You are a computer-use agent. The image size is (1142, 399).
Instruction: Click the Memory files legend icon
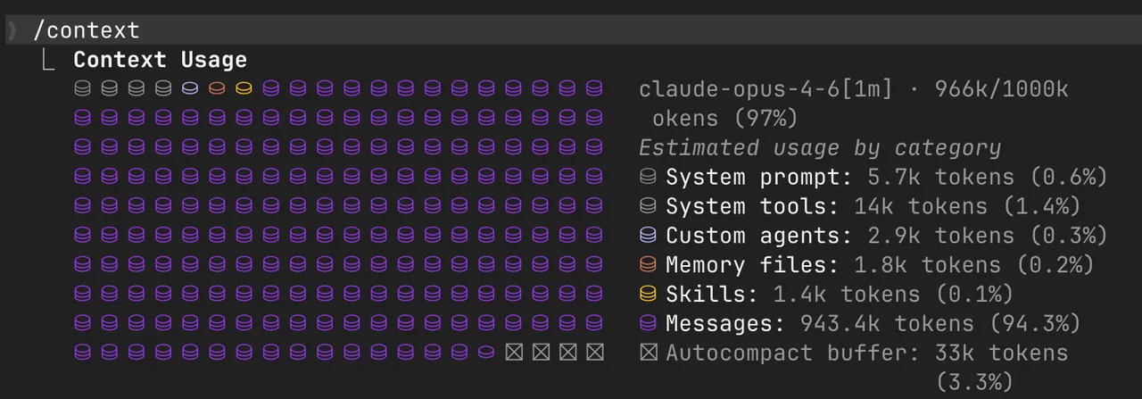tap(648, 265)
